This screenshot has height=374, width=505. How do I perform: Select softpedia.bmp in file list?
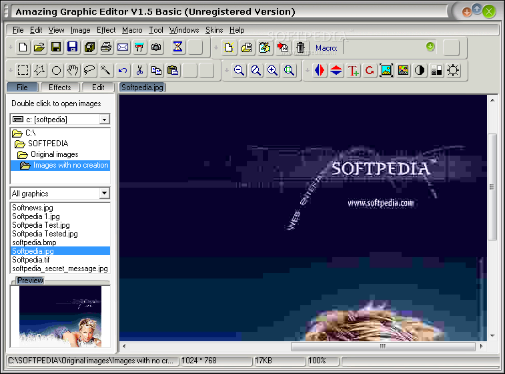click(34, 242)
